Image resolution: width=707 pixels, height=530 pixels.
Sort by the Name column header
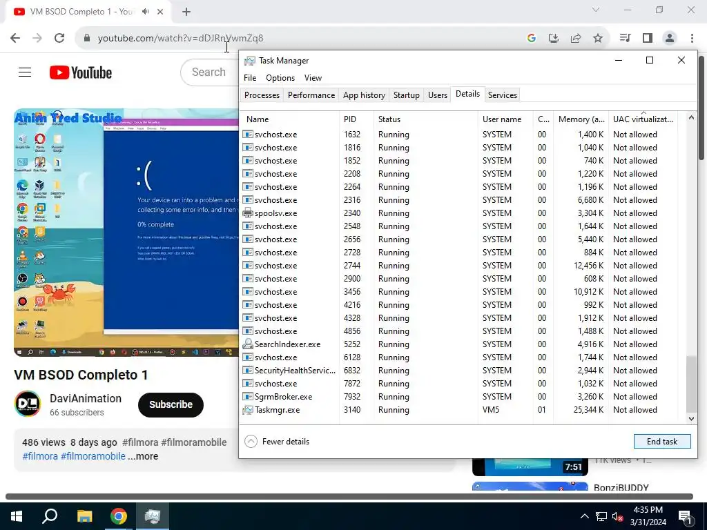point(289,119)
